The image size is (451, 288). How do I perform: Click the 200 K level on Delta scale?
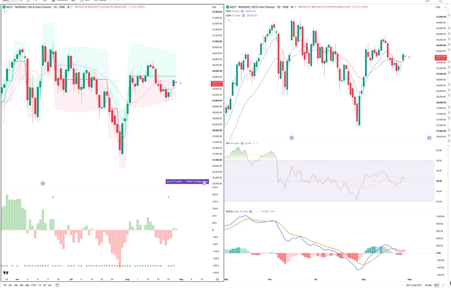tap(215, 195)
